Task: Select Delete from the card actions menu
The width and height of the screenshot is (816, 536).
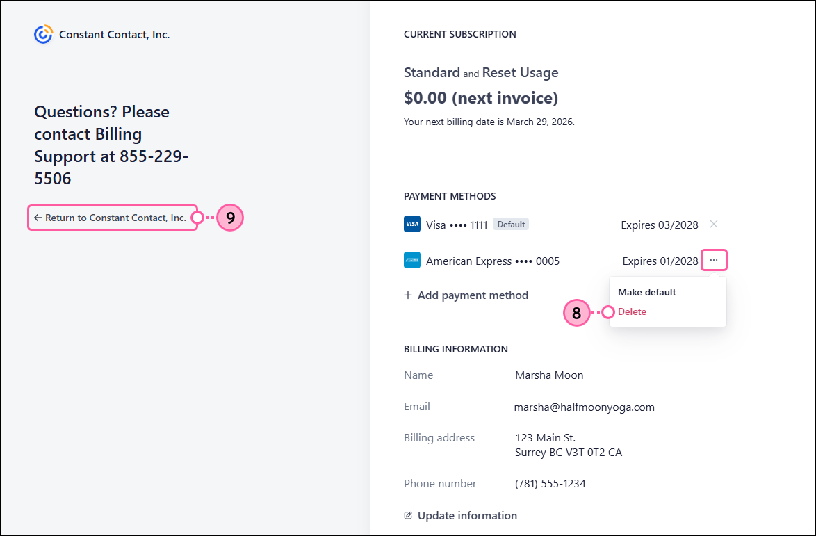Action: tap(631, 311)
